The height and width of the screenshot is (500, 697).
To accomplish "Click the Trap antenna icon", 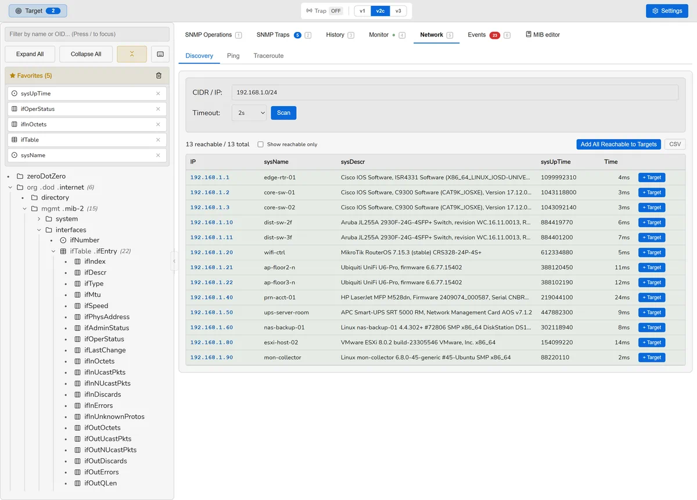I will tap(310, 11).
